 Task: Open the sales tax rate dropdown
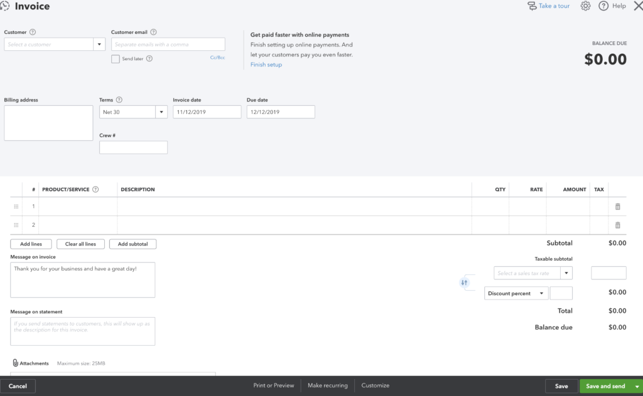pos(566,273)
